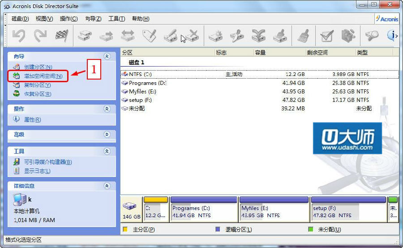Click the info icon in the toolbar
This screenshot has height=248, width=403.
[x=393, y=36]
